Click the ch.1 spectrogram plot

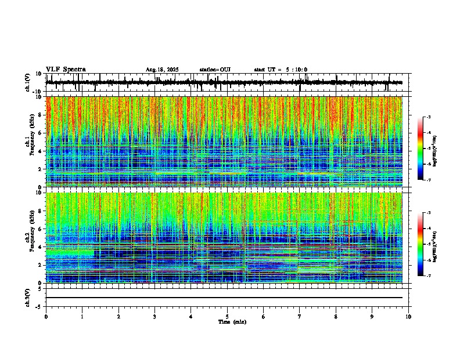224,142
